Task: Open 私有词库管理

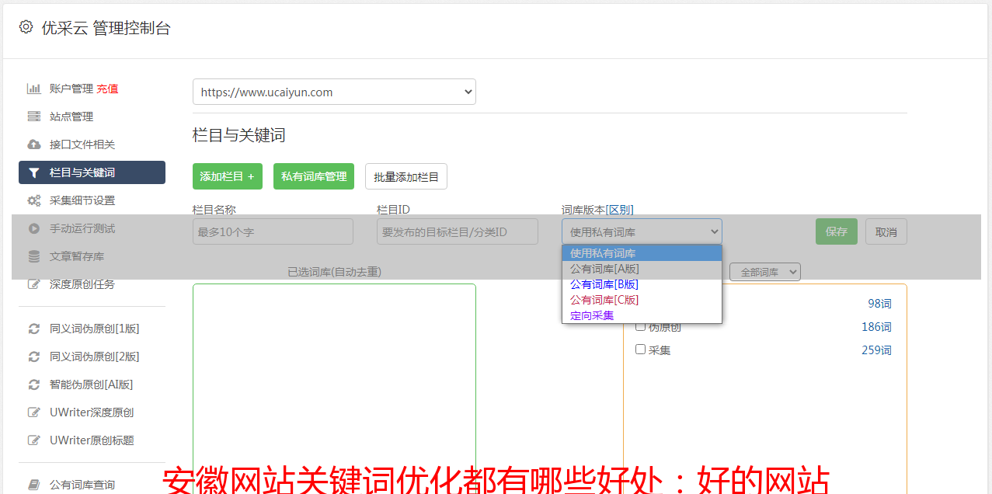Action: [314, 176]
